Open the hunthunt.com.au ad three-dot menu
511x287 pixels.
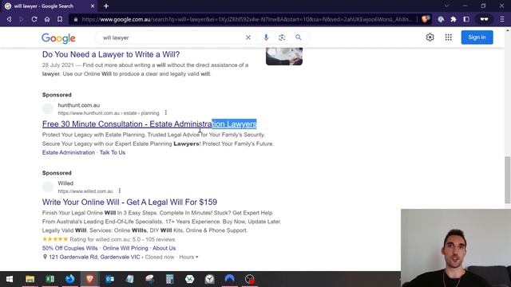(x=166, y=112)
